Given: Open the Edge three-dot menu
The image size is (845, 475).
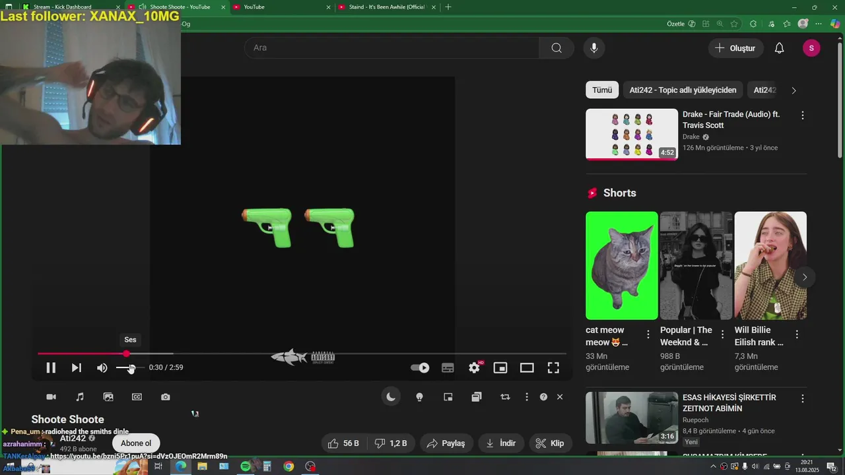Looking at the screenshot, I should point(819,24).
